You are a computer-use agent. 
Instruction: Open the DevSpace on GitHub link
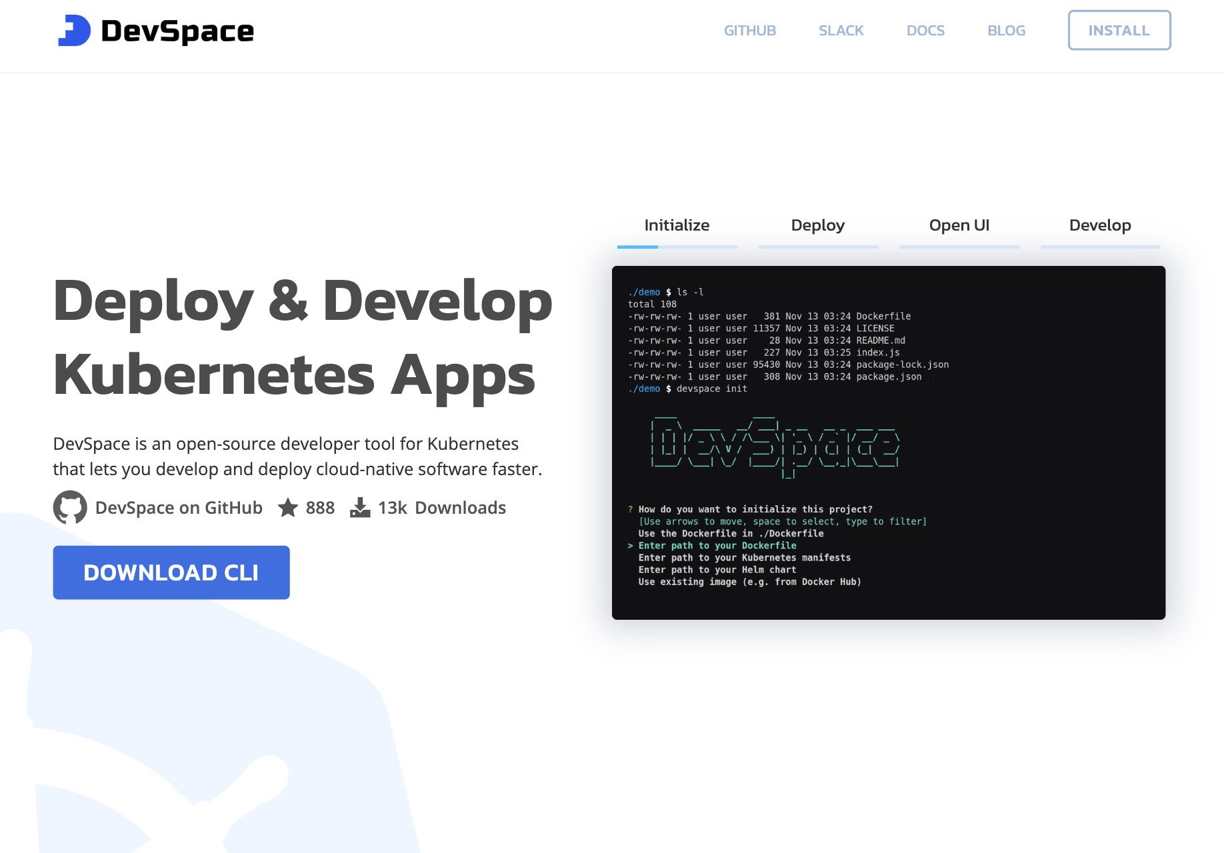point(179,508)
